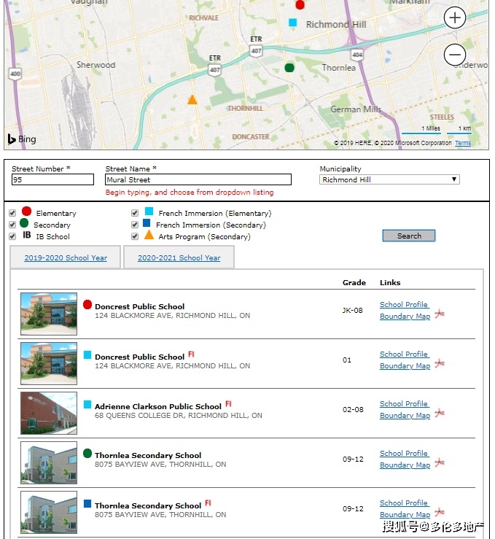Open the Municipality dropdown

389,179
